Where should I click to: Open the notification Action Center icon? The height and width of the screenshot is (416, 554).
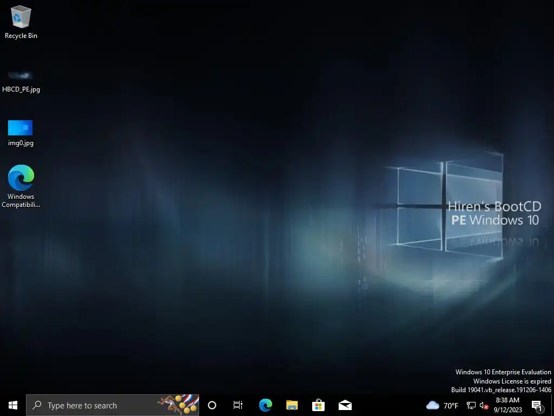coord(537,405)
